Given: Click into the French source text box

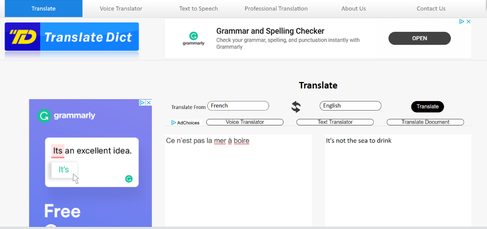Looking at the screenshot, I should pyautogui.click(x=238, y=180).
